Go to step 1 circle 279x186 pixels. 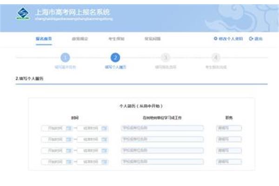pos(65,58)
